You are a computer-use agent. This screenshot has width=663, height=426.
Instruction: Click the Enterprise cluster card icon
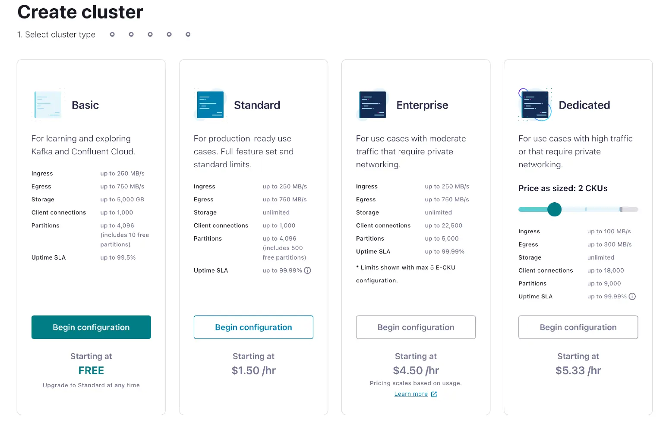coord(372,104)
